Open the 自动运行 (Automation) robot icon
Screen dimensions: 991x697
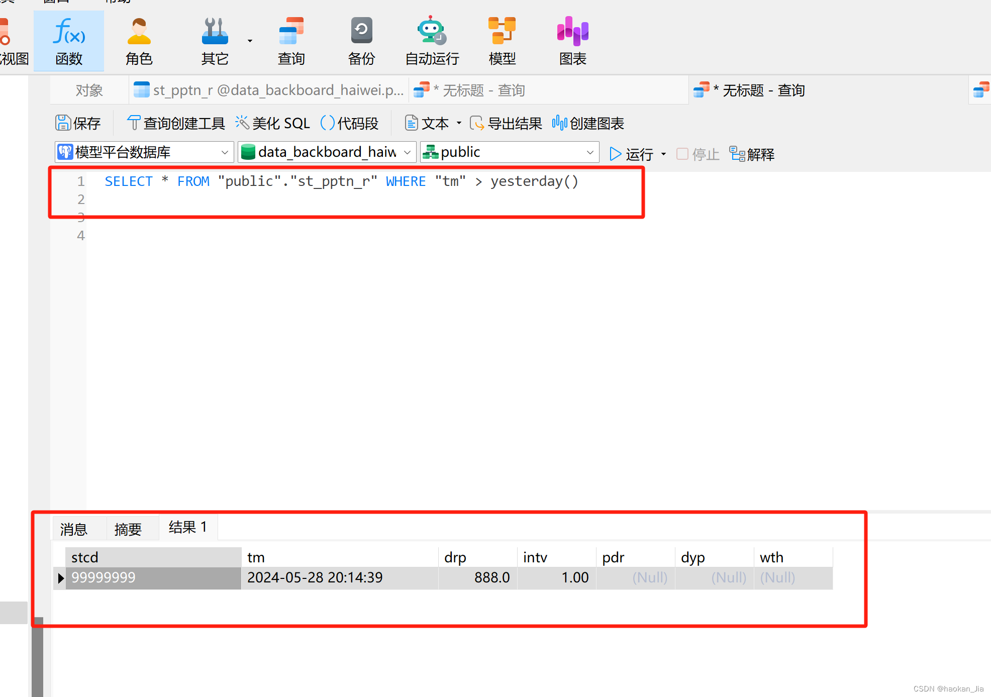(x=432, y=41)
